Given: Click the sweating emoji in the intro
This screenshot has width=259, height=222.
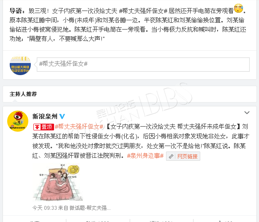Looking at the screenshot, I should (239, 8).
